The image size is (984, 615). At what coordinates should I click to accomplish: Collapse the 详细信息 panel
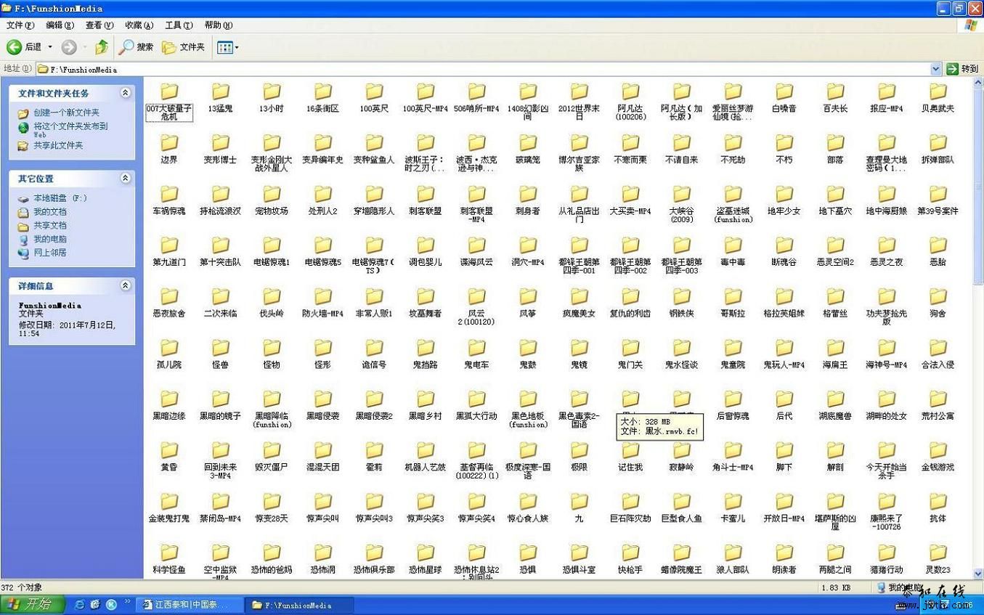[x=125, y=285]
